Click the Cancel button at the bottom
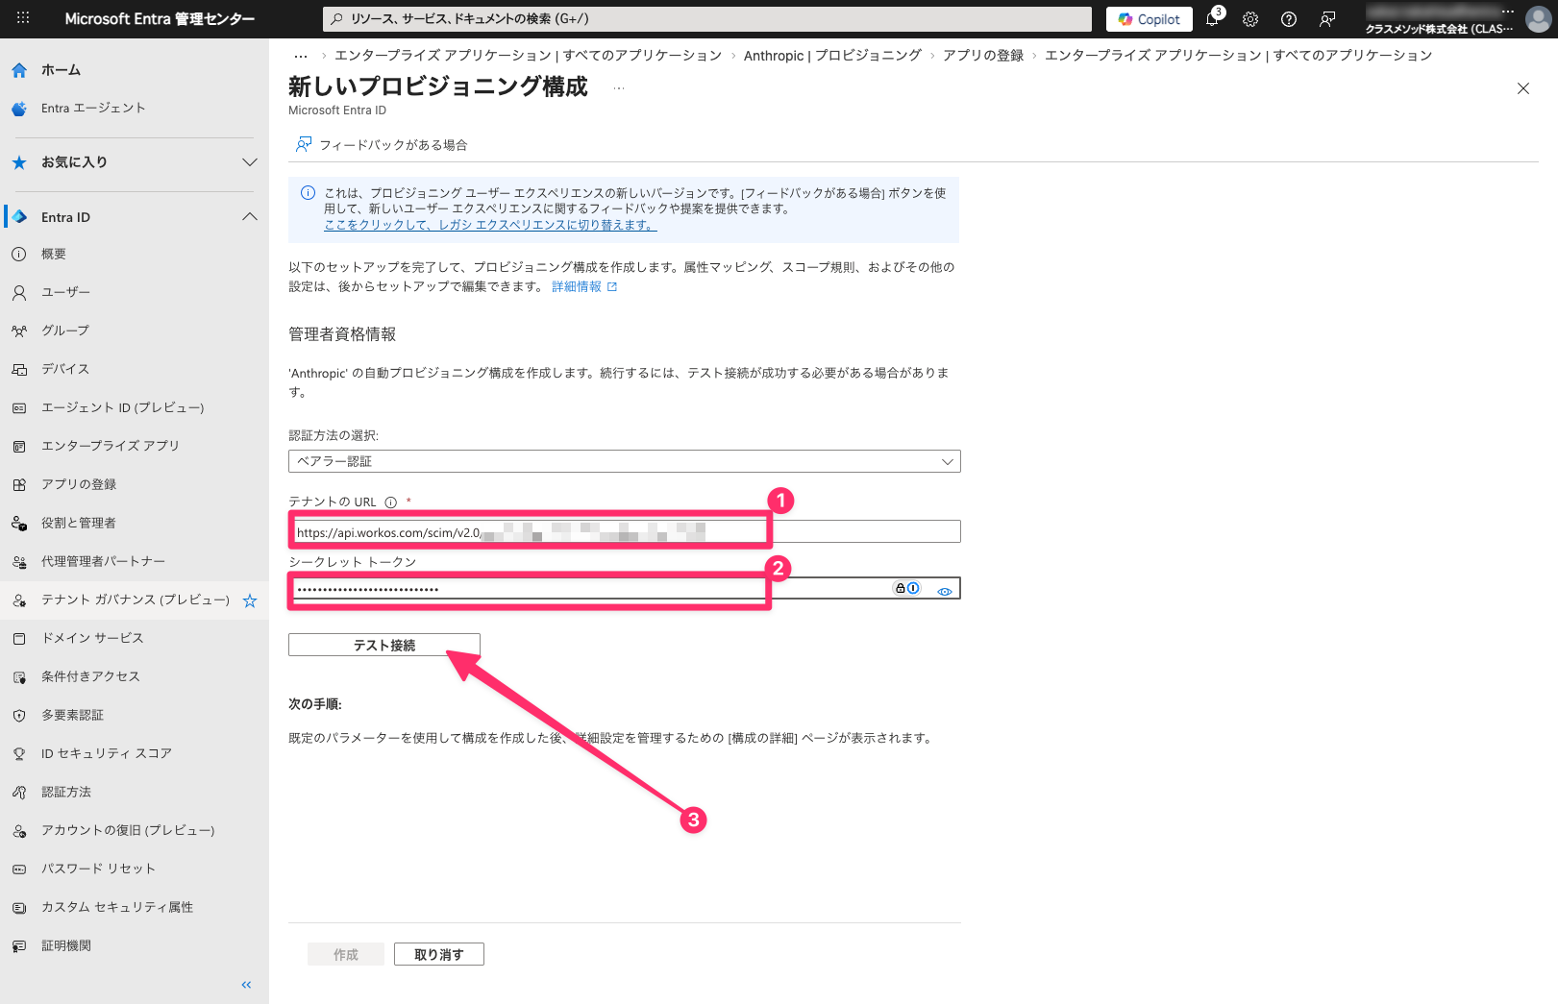Screen dimensions: 1558x1004 point(438,954)
